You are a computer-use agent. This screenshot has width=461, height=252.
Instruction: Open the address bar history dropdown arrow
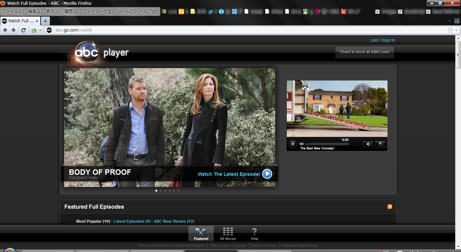point(456,30)
